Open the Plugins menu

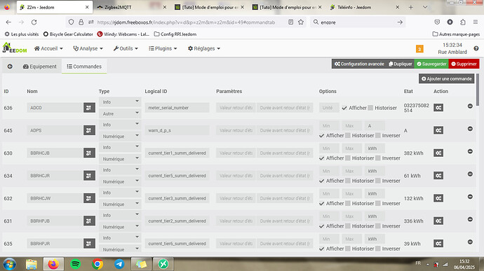pos(163,48)
